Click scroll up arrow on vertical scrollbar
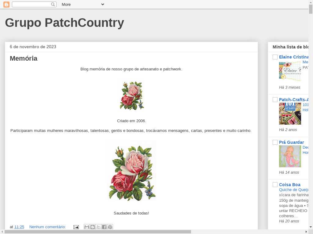 pos(311,2)
